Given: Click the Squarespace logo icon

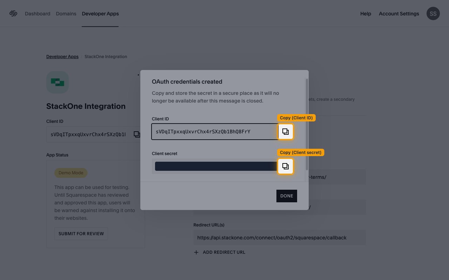Looking at the screenshot, I should click(x=13, y=14).
